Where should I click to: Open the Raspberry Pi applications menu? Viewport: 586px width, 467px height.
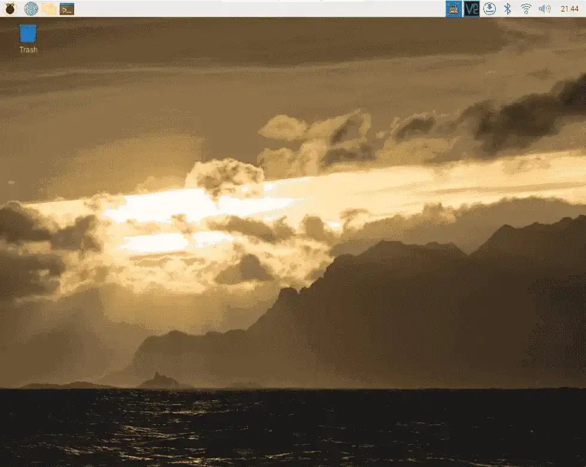10,8
